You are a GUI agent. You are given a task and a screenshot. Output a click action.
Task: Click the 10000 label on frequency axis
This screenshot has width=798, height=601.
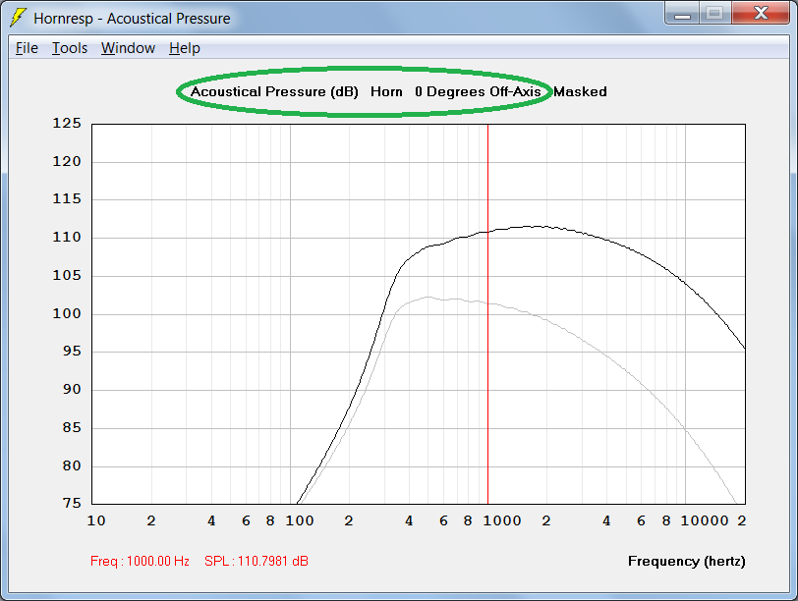click(x=705, y=520)
